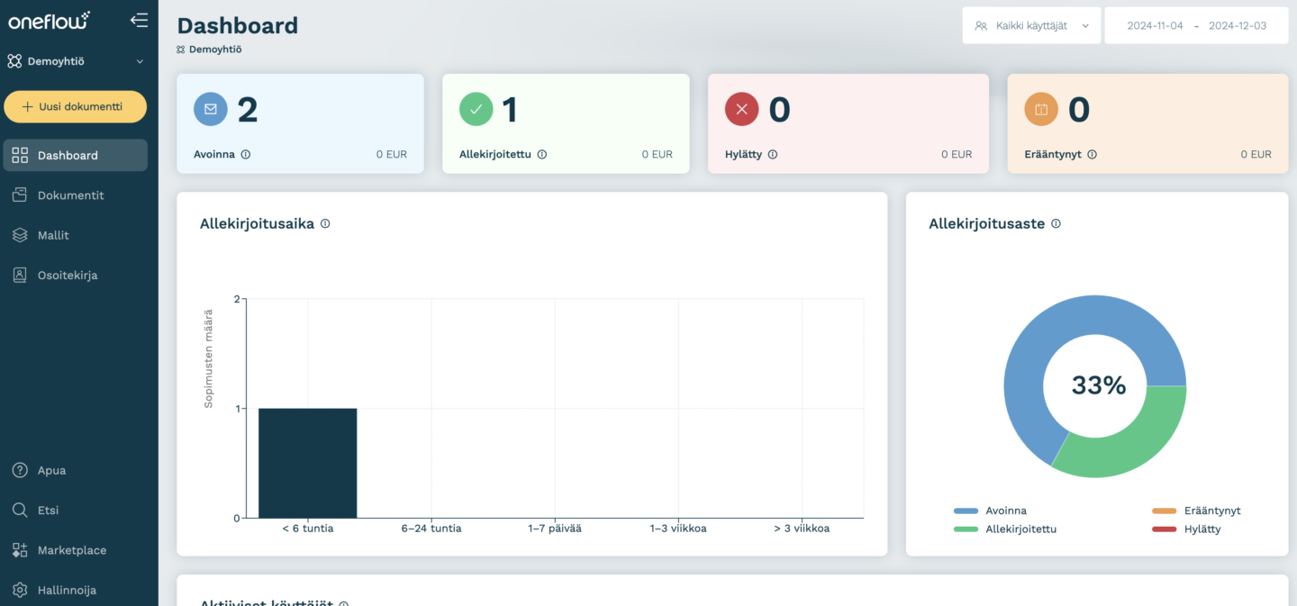The height and width of the screenshot is (606, 1297).
Task: Open the Kaikki käyttäjät user filter dropdown
Action: click(1031, 25)
